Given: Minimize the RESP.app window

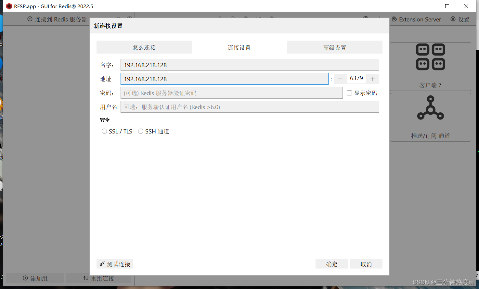Looking at the screenshot, I should coord(428,6).
